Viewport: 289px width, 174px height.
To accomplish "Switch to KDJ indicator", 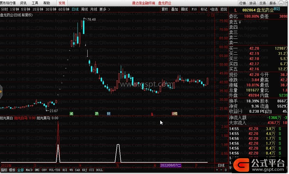I will pos(84,170).
